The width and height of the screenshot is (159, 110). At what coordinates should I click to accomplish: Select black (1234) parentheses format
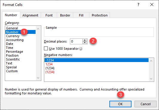click(x=97, y=68)
